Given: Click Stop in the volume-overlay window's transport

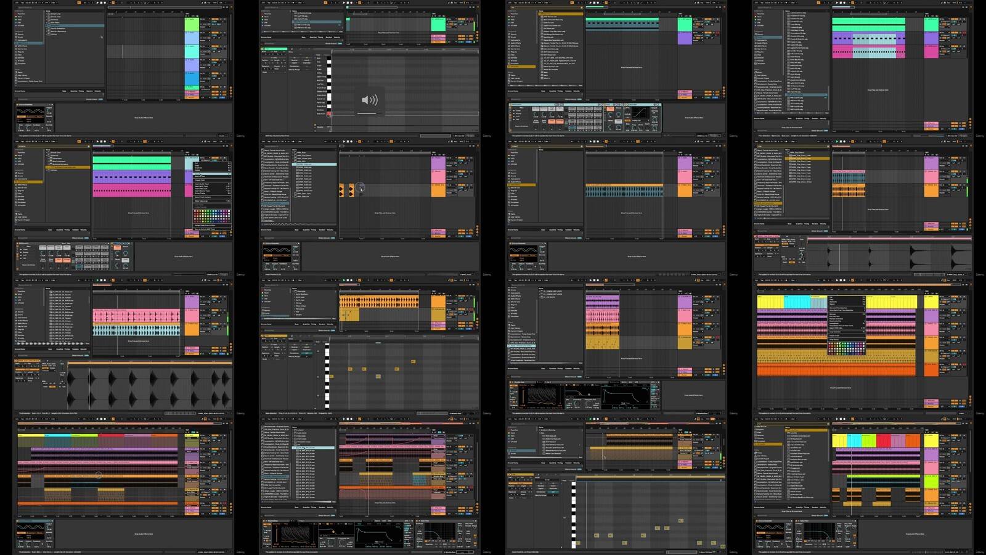Looking at the screenshot, I should [x=348, y=3].
